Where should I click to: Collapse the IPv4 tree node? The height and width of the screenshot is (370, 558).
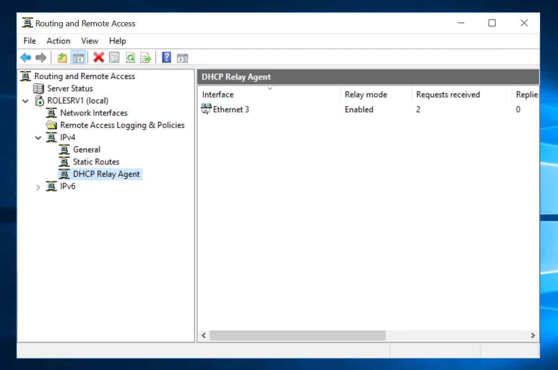point(38,138)
